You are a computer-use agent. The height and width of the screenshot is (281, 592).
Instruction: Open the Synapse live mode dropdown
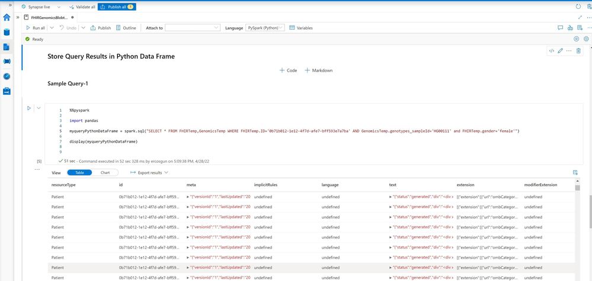pyautogui.click(x=59, y=7)
